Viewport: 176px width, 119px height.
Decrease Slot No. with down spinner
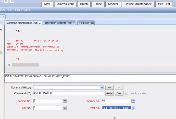(x=65, y=109)
